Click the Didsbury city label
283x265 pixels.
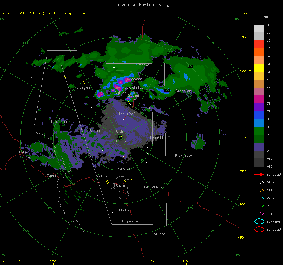119,141
